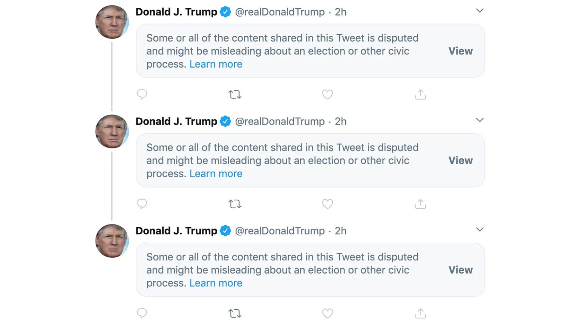Share the first tweet

coord(420,94)
